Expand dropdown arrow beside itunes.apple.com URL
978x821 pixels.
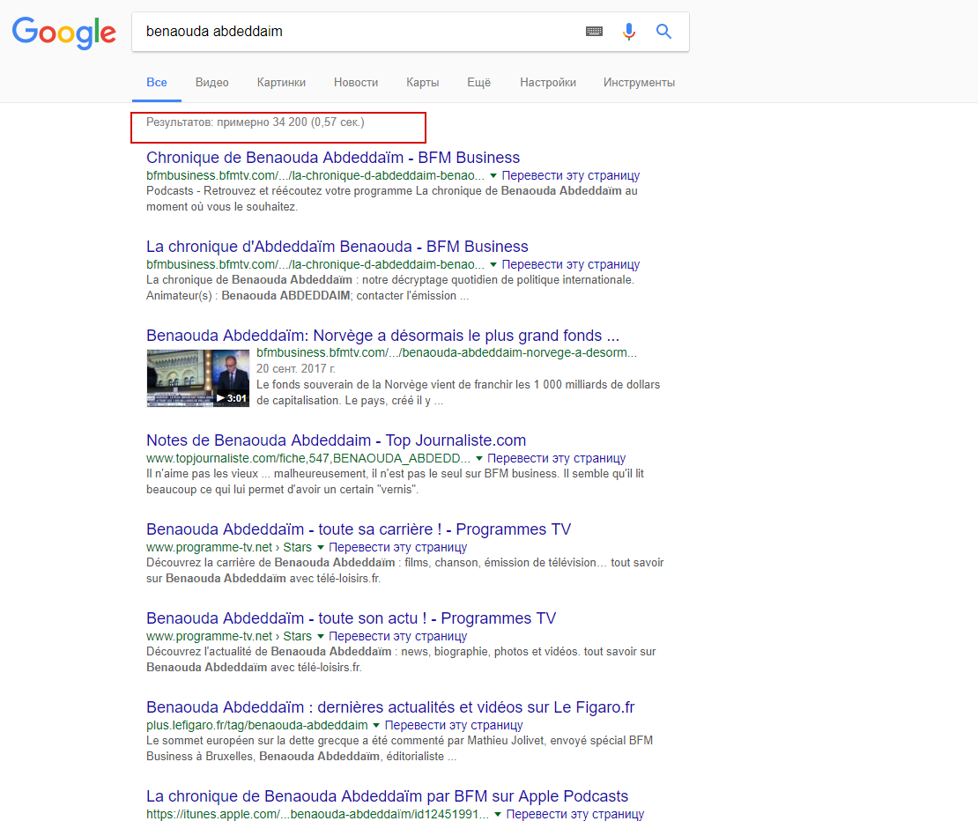(497, 816)
